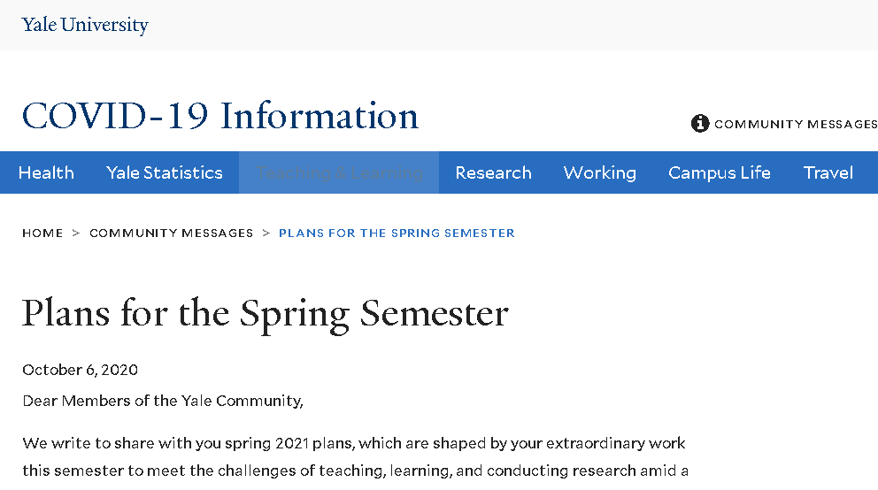Choose Working in the navigation bar
Image resolution: width=878 pixels, height=490 pixels.
[x=599, y=172]
